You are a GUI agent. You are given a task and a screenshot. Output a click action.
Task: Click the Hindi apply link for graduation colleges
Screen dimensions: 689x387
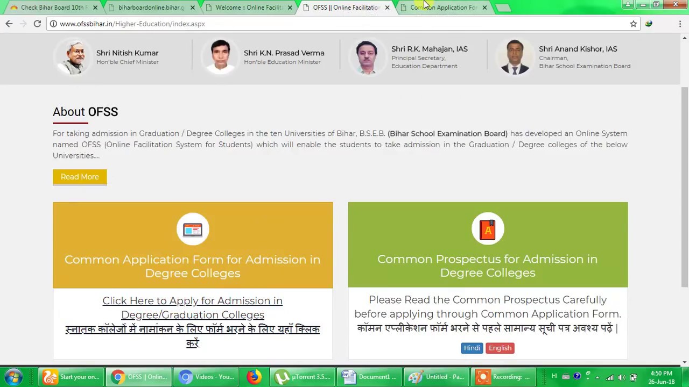point(193,336)
